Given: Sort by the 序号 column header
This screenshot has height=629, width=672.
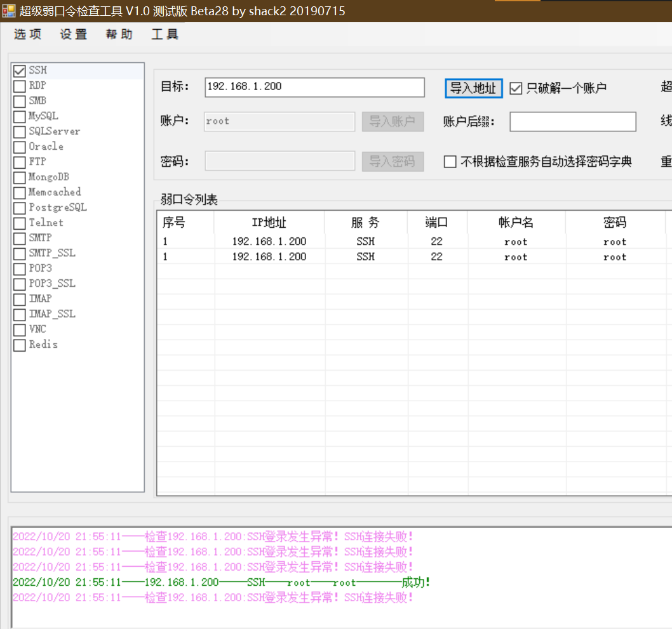Looking at the screenshot, I should [x=185, y=222].
